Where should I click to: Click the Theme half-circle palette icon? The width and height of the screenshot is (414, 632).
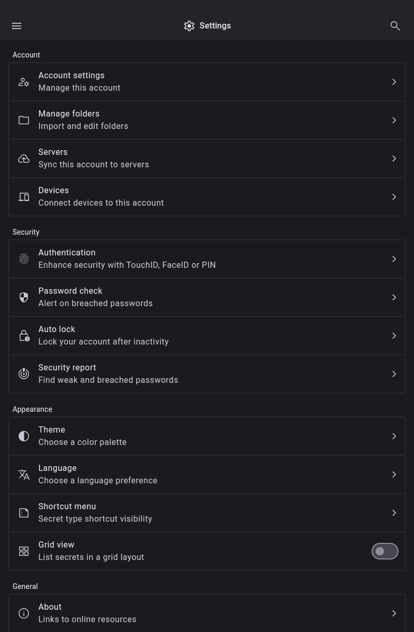(x=24, y=436)
